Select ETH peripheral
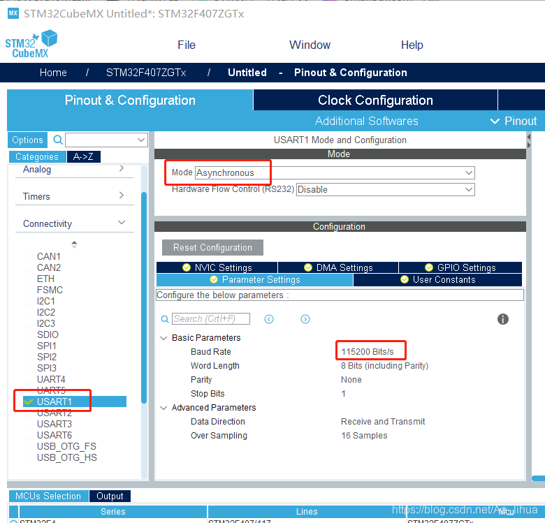 tap(45, 279)
